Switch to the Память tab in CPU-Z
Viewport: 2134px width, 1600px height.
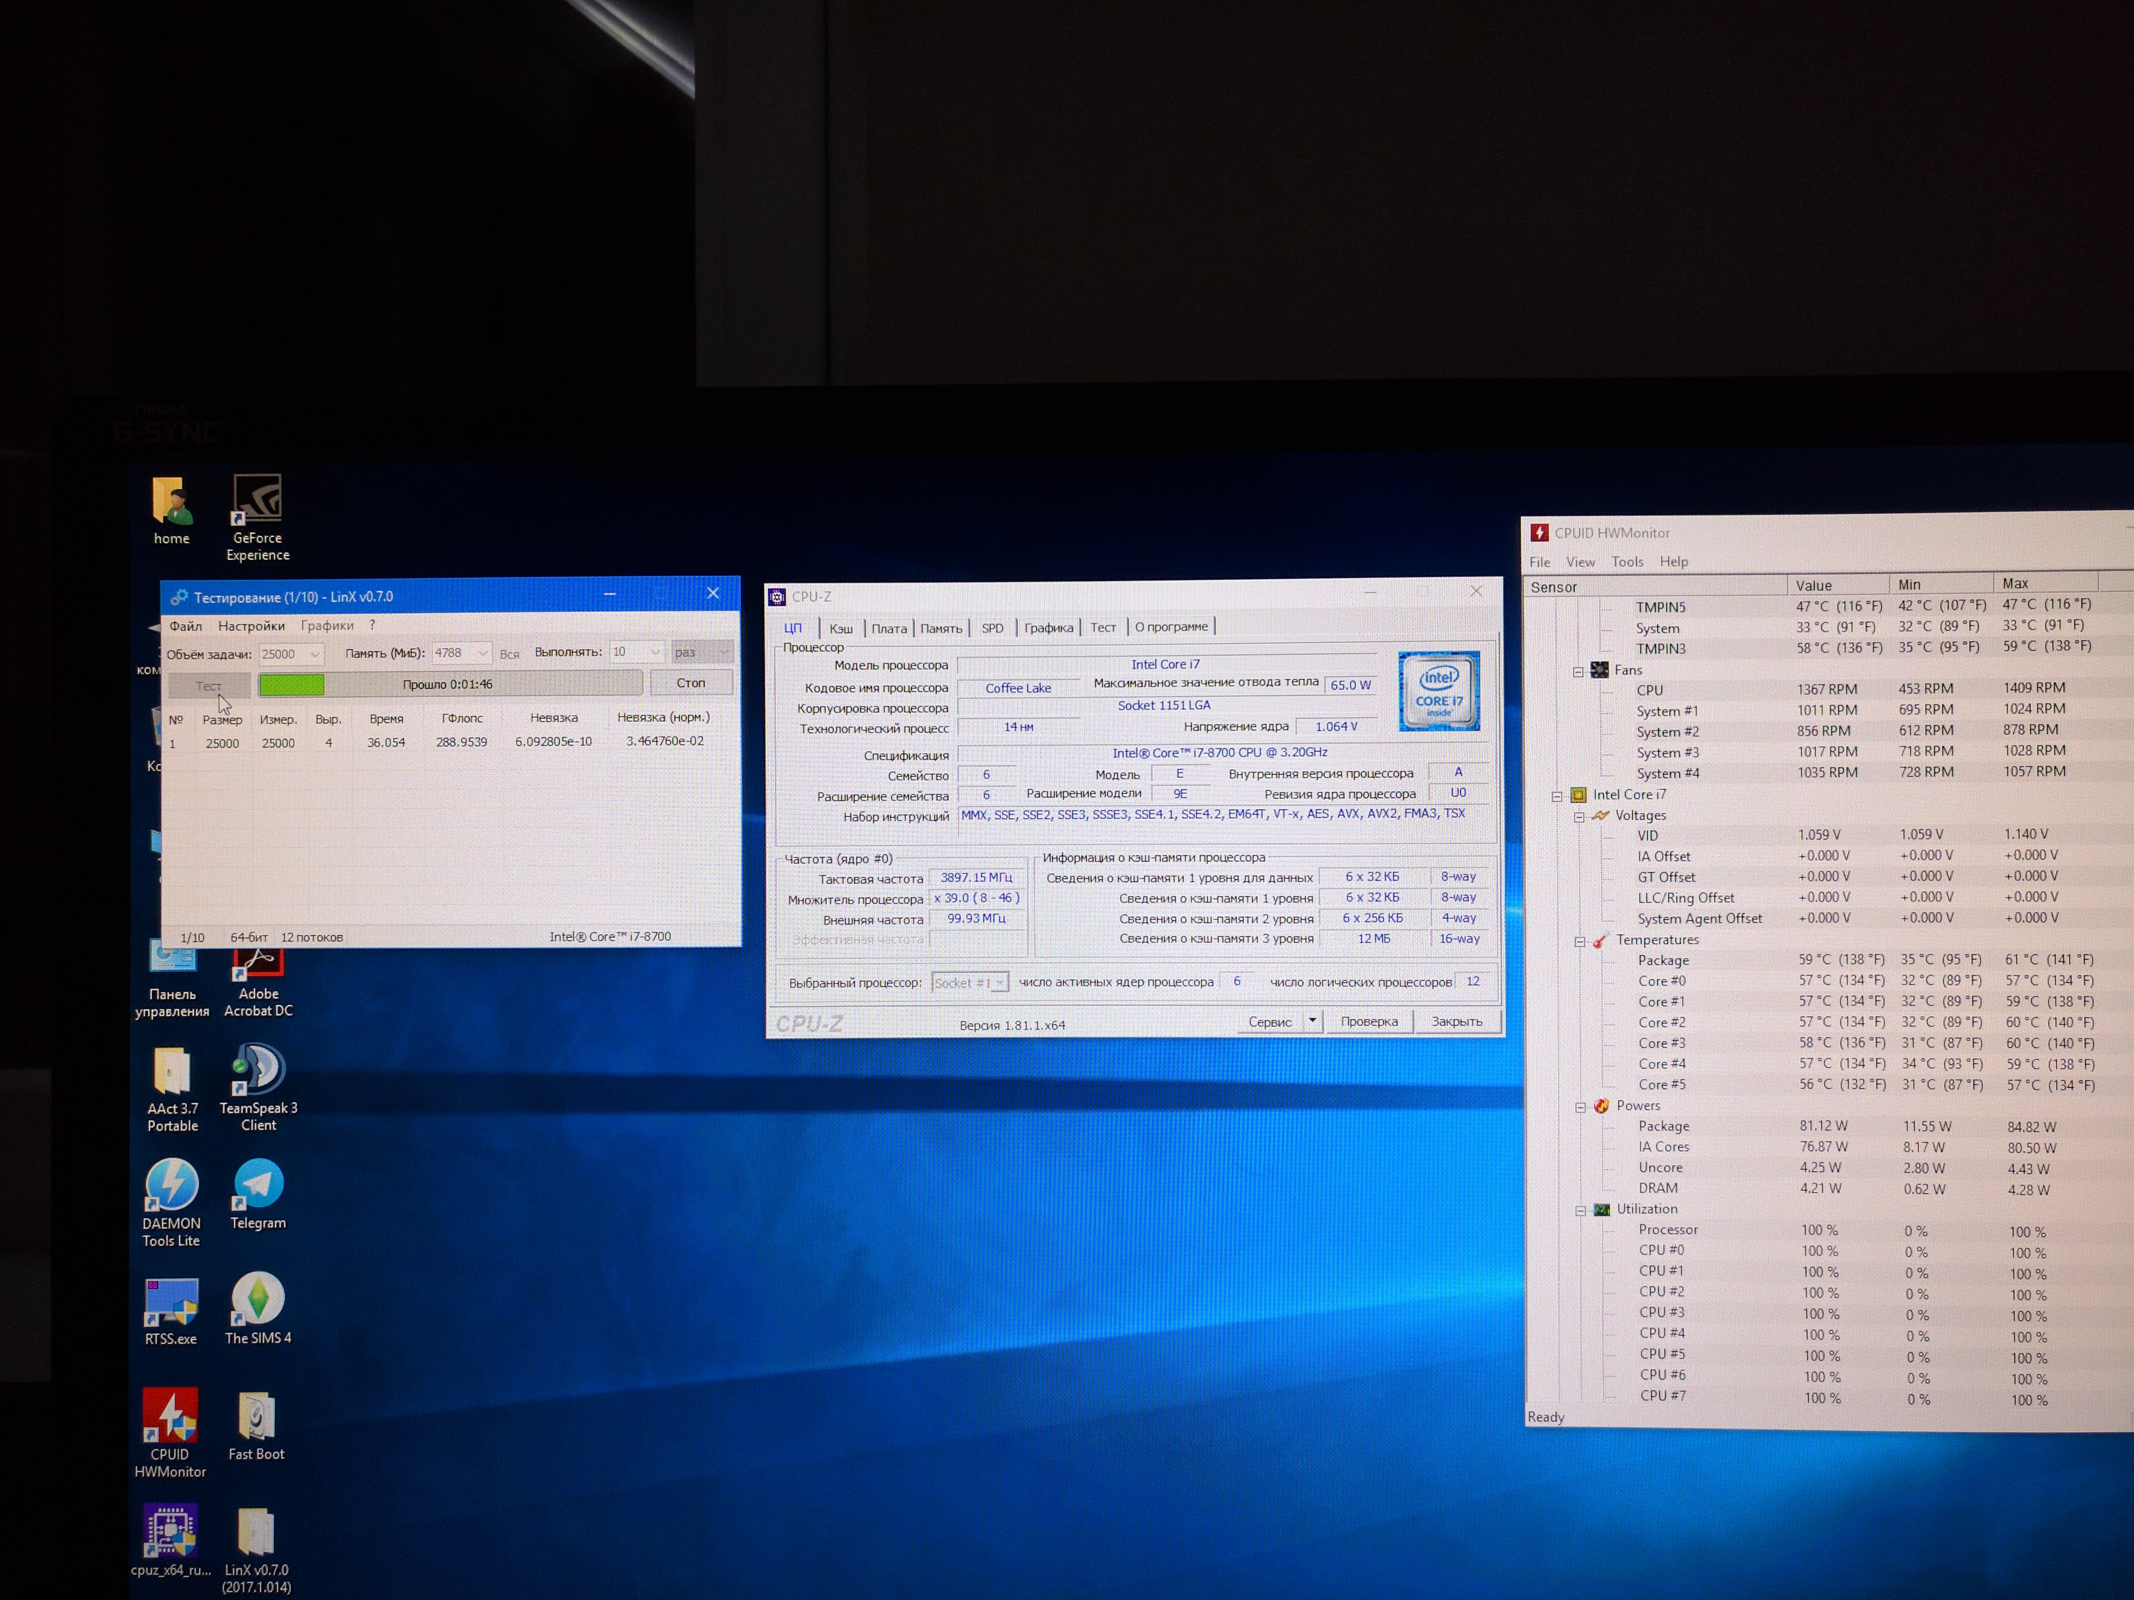tap(941, 628)
